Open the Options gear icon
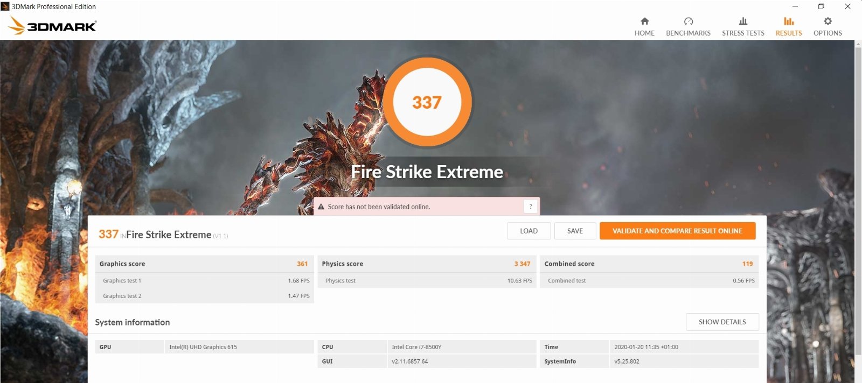The height and width of the screenshot is (383, 862). 828,21
